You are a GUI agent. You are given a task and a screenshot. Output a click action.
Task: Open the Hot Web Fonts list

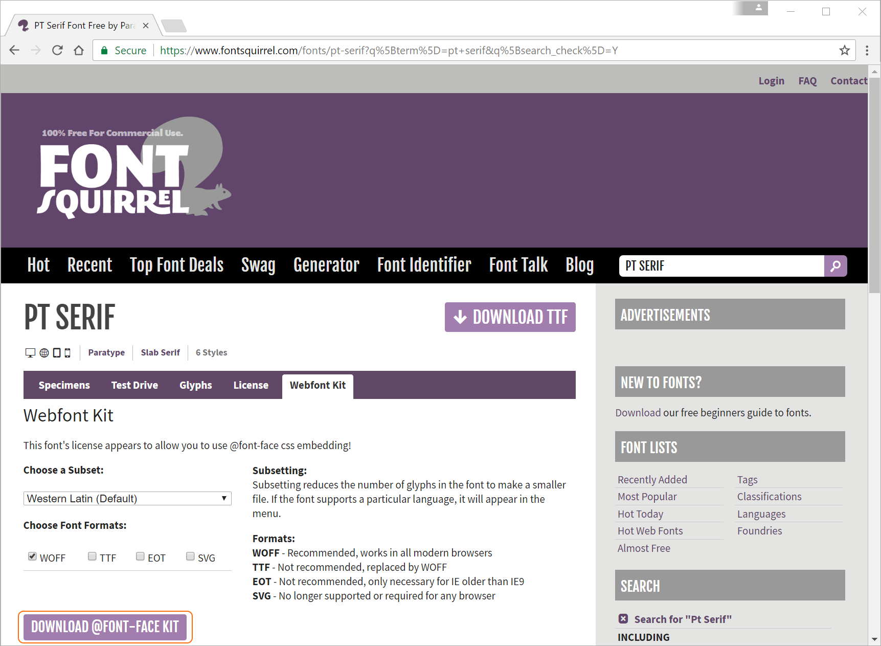pos(650,531)
